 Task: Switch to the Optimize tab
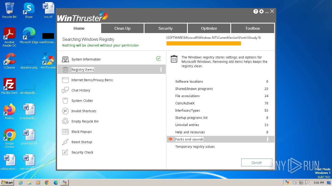coord(209,28)
